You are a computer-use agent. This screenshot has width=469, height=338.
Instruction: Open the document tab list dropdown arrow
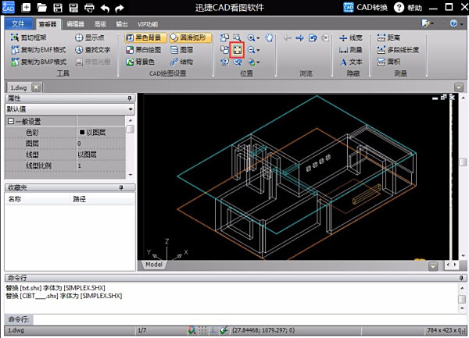pos(459,87)
